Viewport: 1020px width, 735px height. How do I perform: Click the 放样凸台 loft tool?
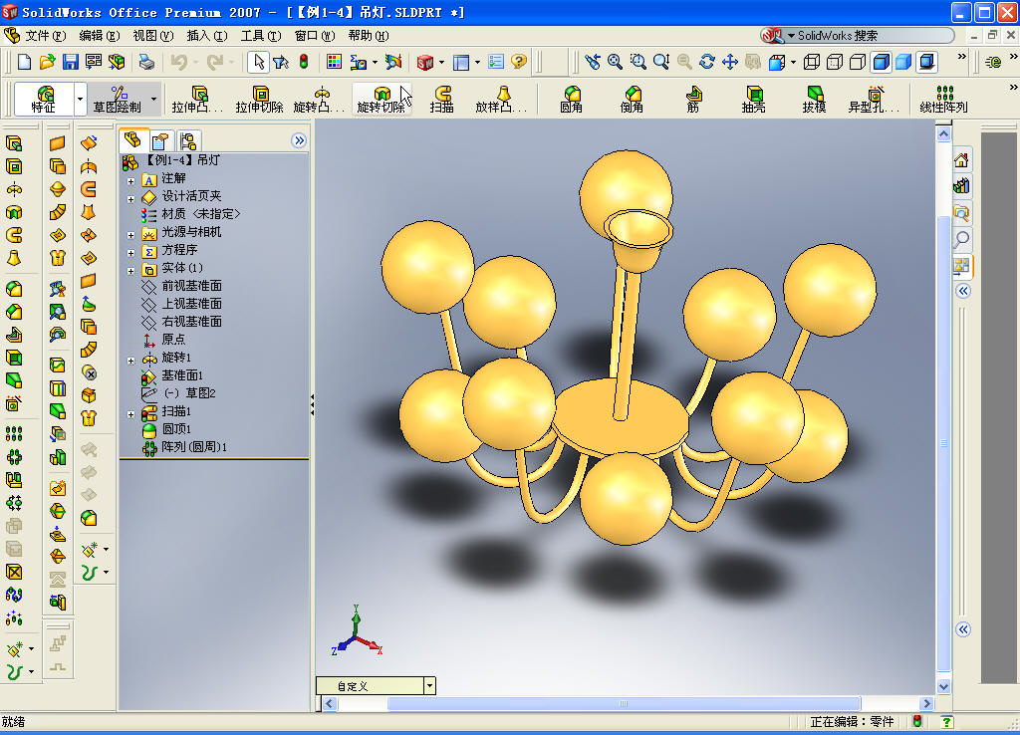pos(501,99)
